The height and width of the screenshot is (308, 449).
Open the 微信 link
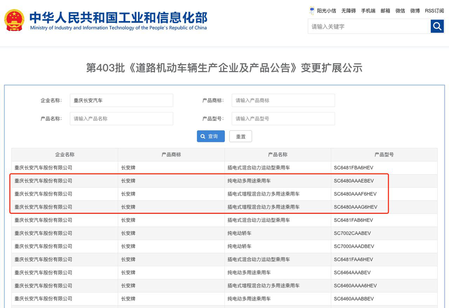point(400,11)
